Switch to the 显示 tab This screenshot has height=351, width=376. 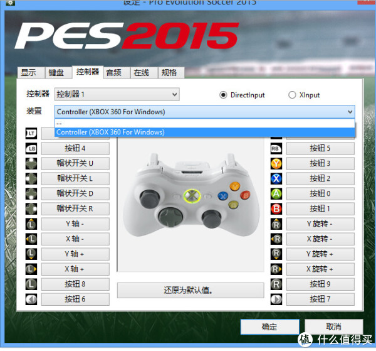(28, 73)
